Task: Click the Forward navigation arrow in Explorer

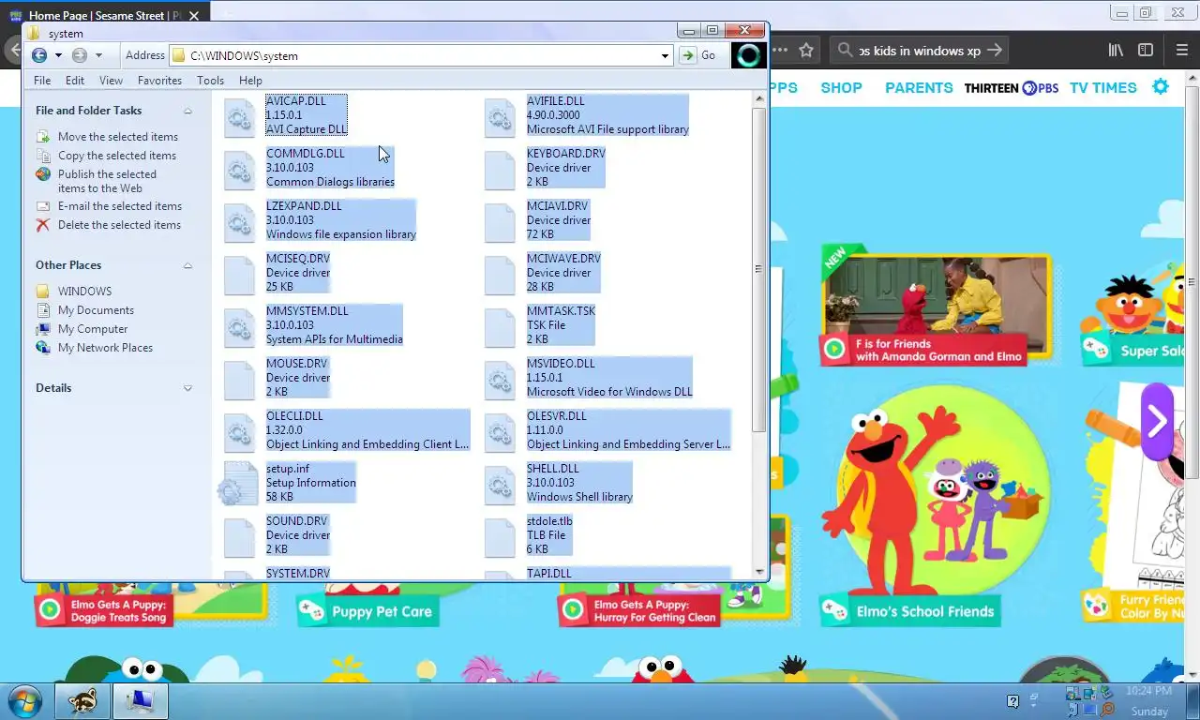Action: pos(80,55)
